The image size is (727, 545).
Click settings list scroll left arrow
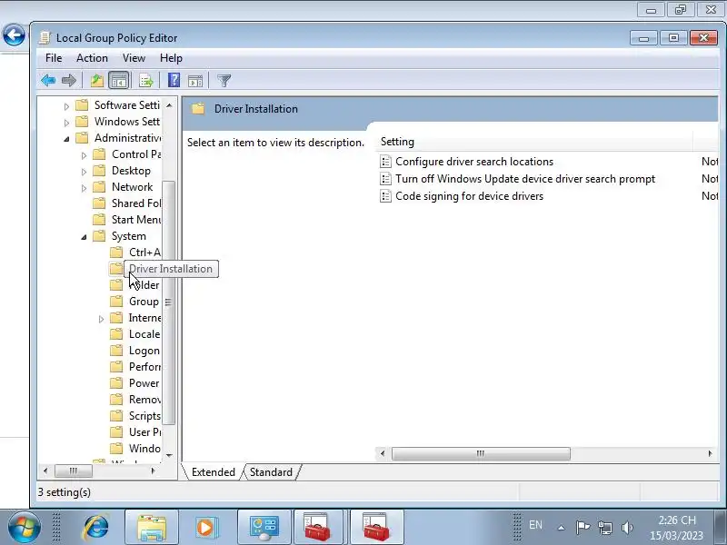[x=383, y=453]
